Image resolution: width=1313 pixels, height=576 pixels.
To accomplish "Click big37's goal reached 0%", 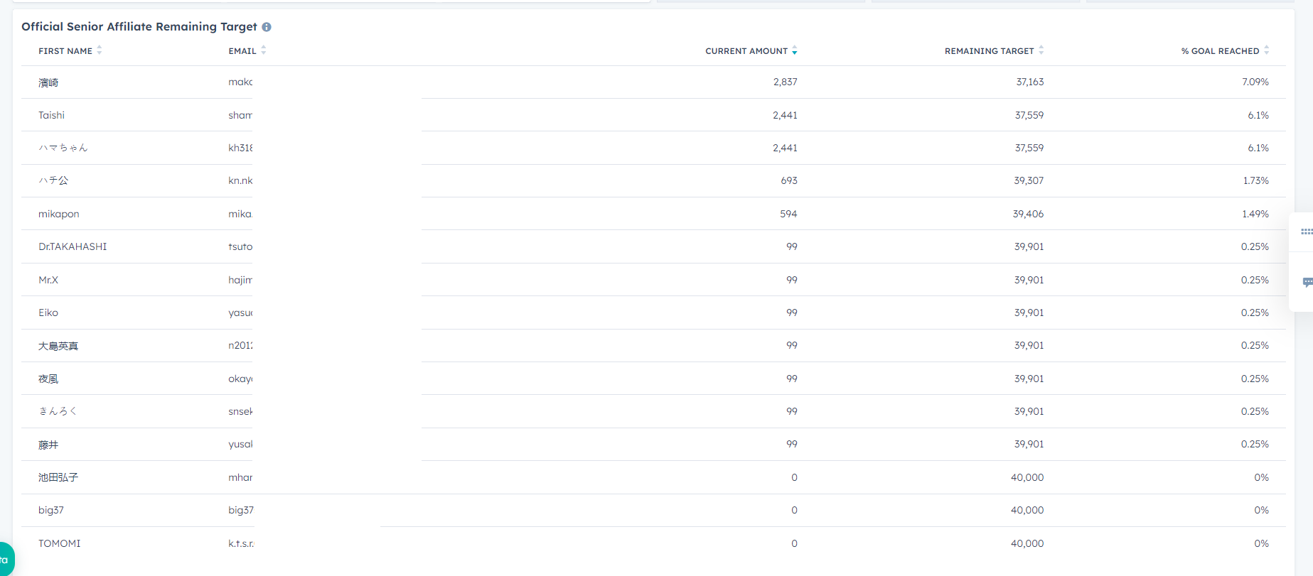I will click(1262, 510).
